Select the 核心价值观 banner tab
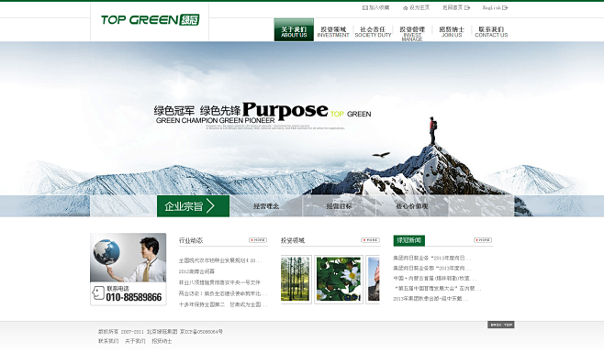This screenshot has height=353, width=604. click(412, 206)
